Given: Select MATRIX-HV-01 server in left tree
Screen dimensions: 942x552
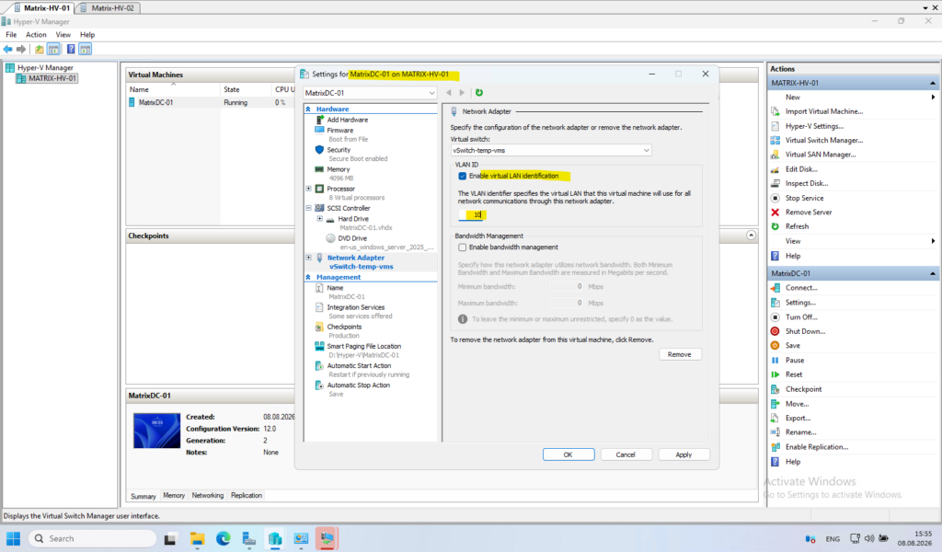Looking at the screenshot, I should [47, 79].
